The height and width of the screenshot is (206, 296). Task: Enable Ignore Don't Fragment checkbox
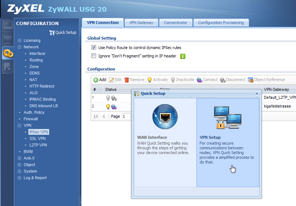94,56
